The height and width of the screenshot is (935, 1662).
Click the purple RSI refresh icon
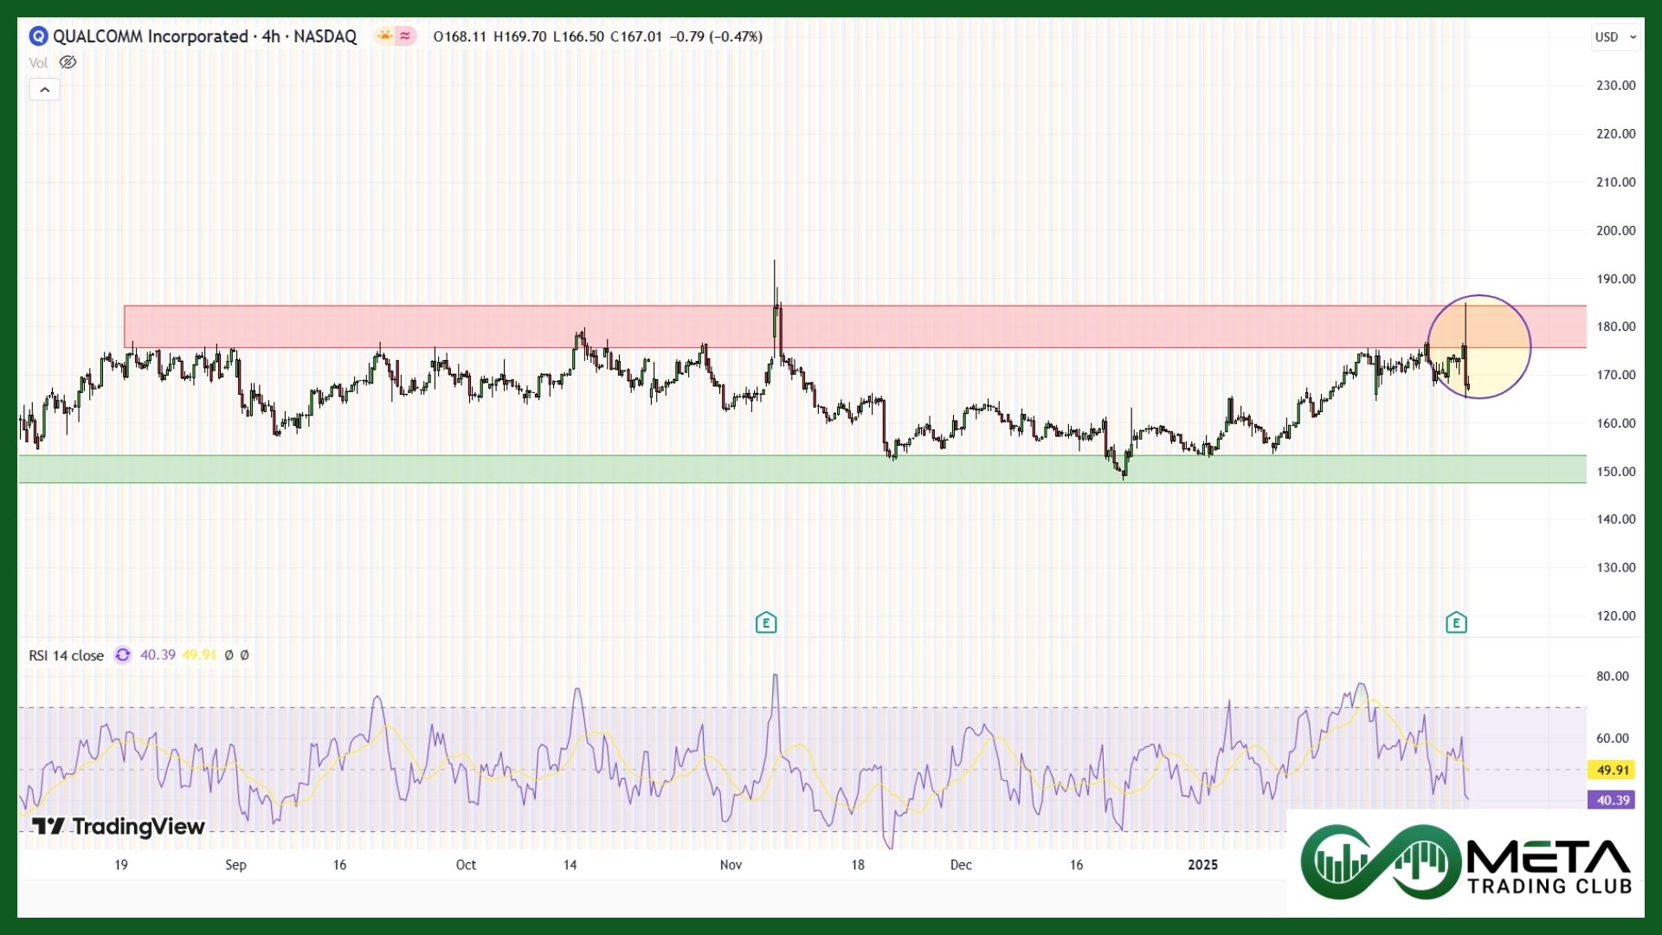tap(123, 655)
